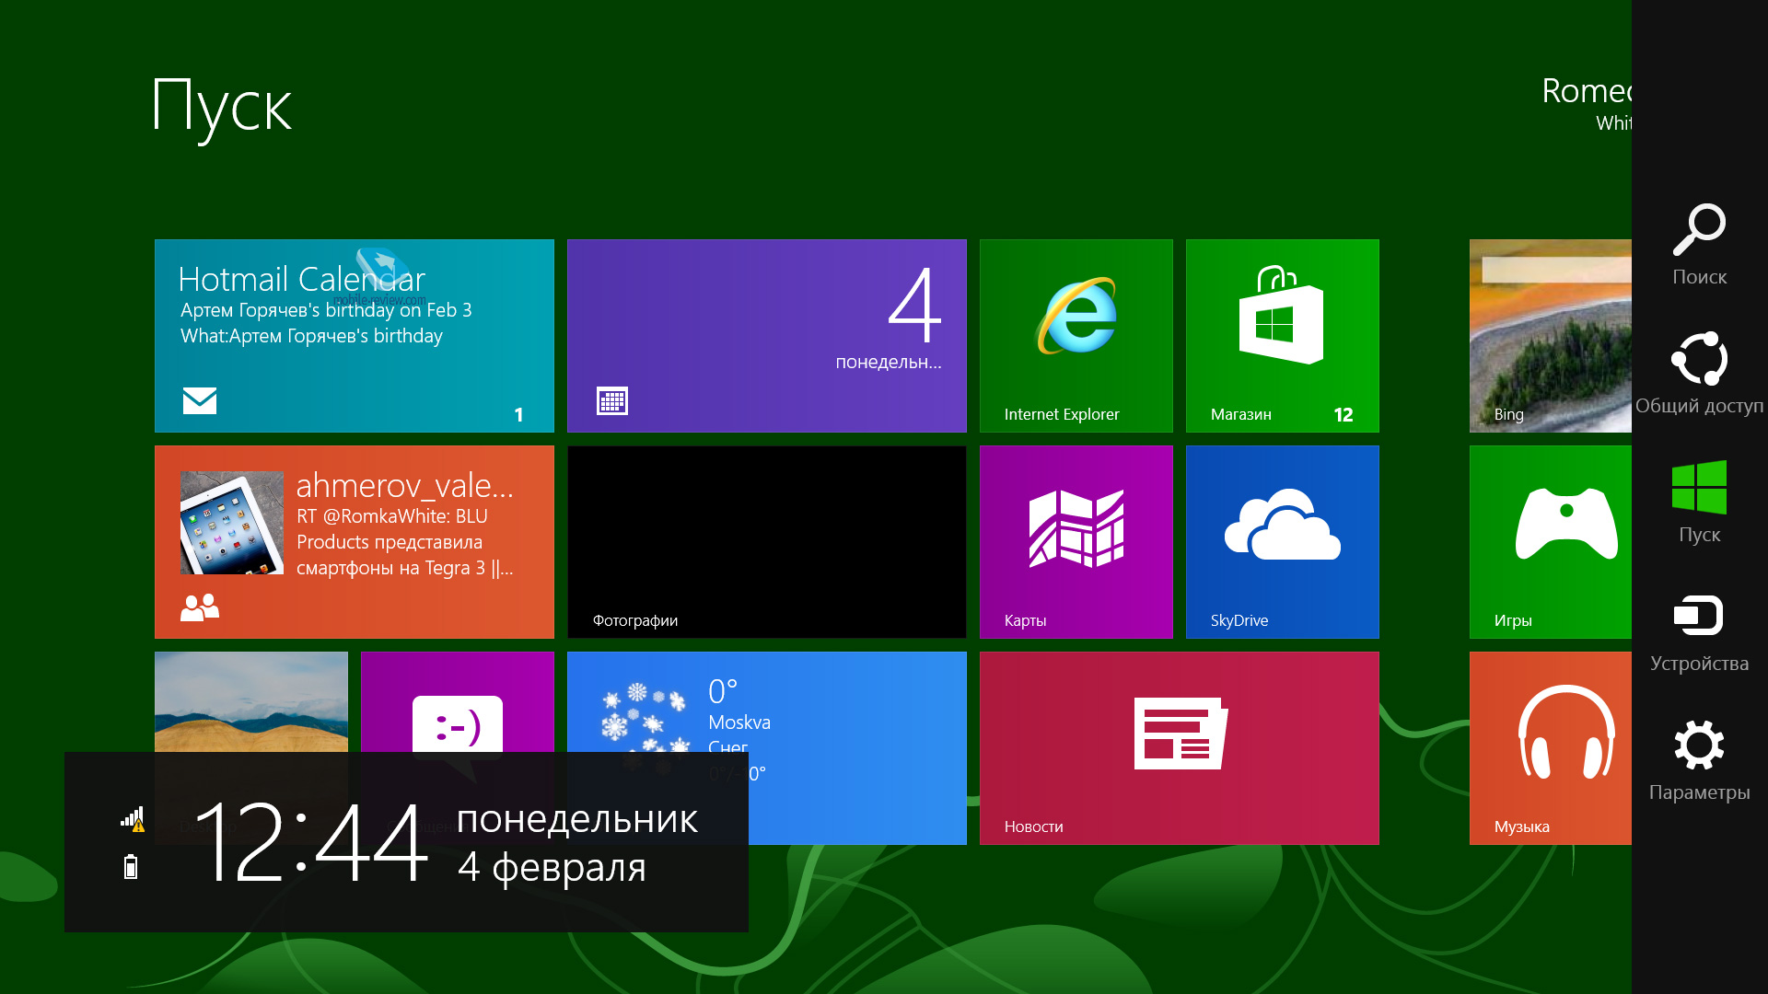The width and height of the screenshot is (1768, 994).
Task: Open the SkyDrive cloud tile
Action: point(1283,542)
